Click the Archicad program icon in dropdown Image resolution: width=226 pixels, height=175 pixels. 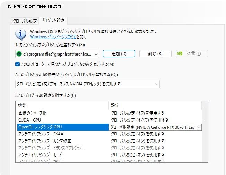pos(19,54)
